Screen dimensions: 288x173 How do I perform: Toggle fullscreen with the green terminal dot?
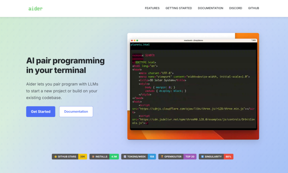[x=137, y=40]
